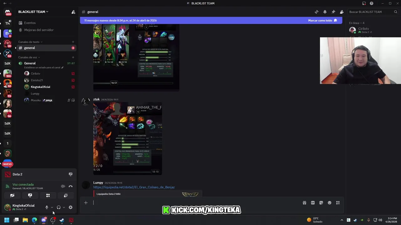Open the sticker picker

point(321,202)
